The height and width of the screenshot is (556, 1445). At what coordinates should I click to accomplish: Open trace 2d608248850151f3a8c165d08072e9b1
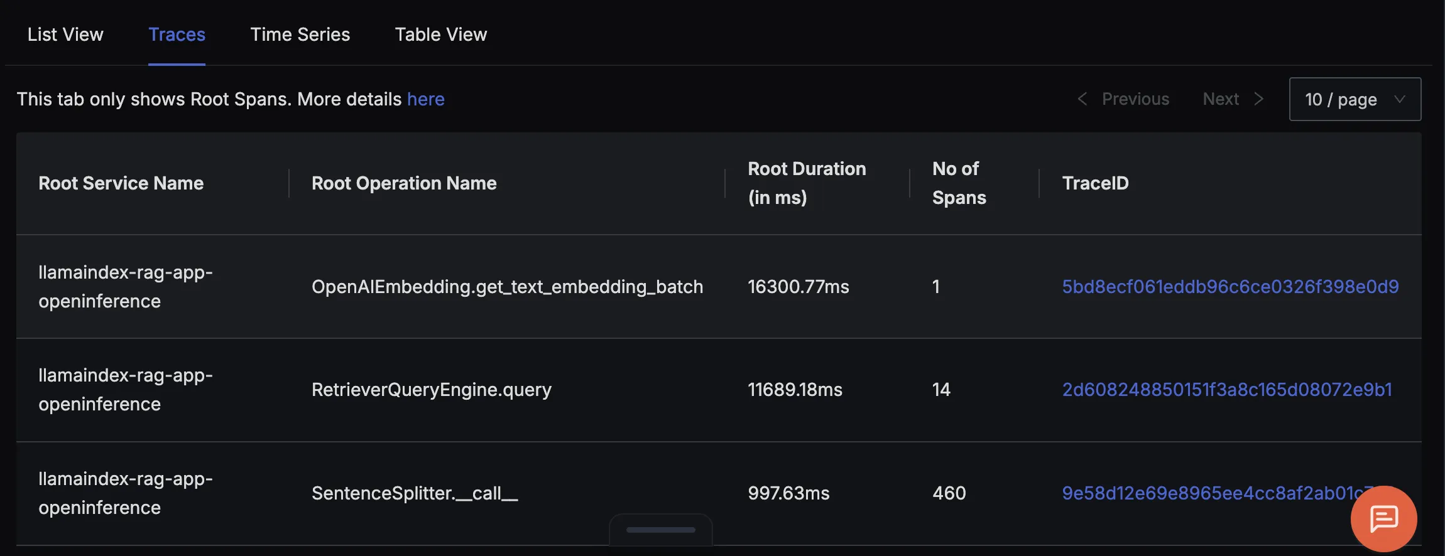click(1227, 390)
